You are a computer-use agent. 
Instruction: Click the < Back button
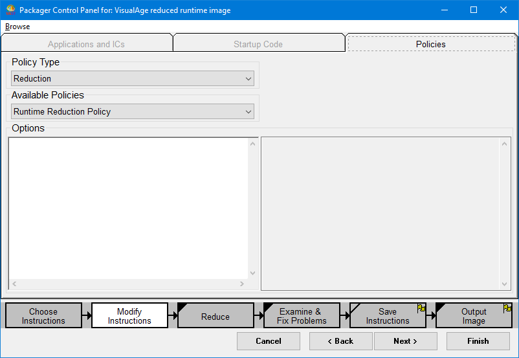(x=340, y=341)
